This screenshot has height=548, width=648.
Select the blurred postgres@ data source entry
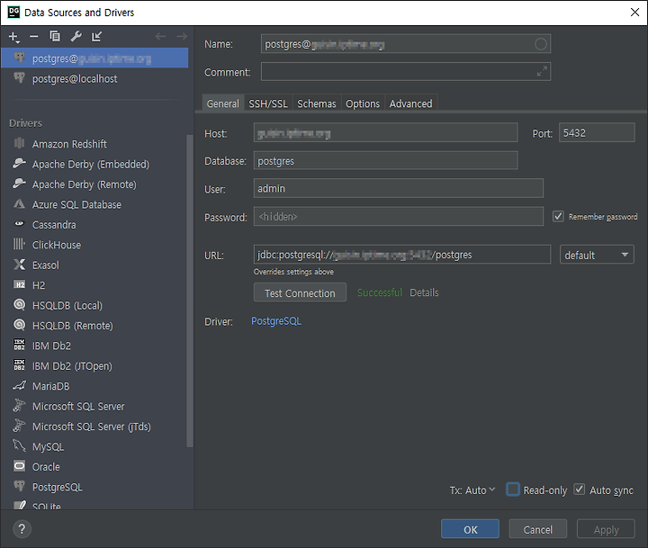pyautogui.click(x=94, y=58)
